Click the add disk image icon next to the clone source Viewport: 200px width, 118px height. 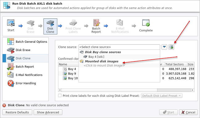[171, 47]
